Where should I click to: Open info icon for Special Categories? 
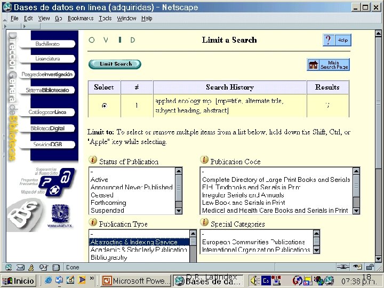tap(204, 222)
